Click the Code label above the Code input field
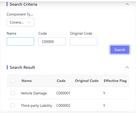136x113 pixels. click(42, 33)
